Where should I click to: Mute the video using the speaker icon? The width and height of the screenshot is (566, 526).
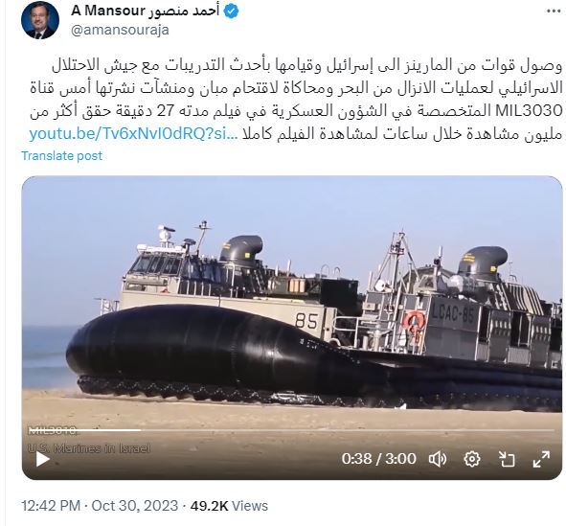coord(438,459)
